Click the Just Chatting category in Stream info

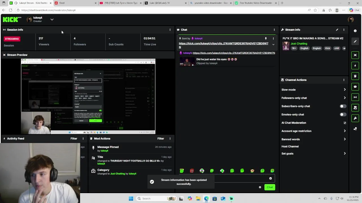[299, 44]
